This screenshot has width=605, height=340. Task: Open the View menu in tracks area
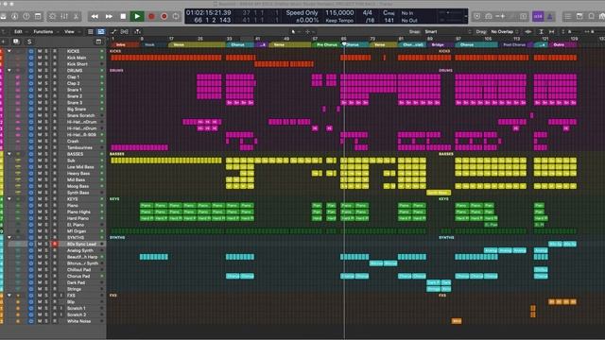coord(69,31)
